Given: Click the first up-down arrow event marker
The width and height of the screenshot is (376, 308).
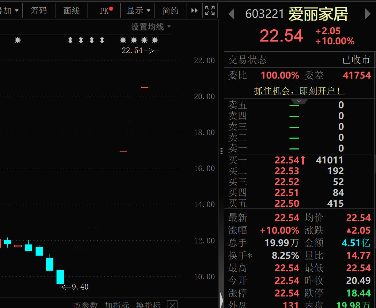Looking at the screenshot, I should (x=70, y=40).
